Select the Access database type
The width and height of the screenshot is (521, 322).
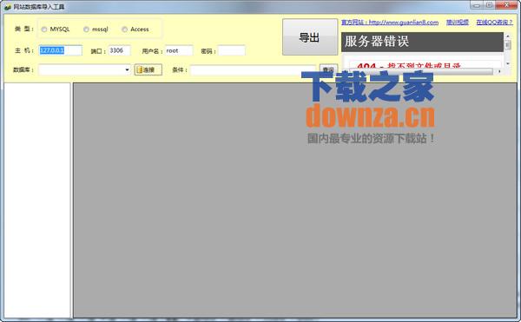pyautogui.click(x=124, y=30)
